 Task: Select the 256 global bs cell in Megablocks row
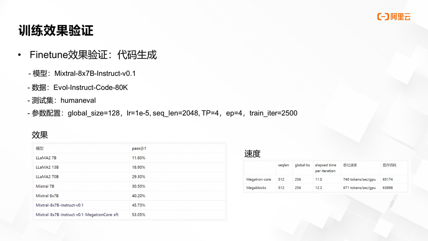point(298,188)
